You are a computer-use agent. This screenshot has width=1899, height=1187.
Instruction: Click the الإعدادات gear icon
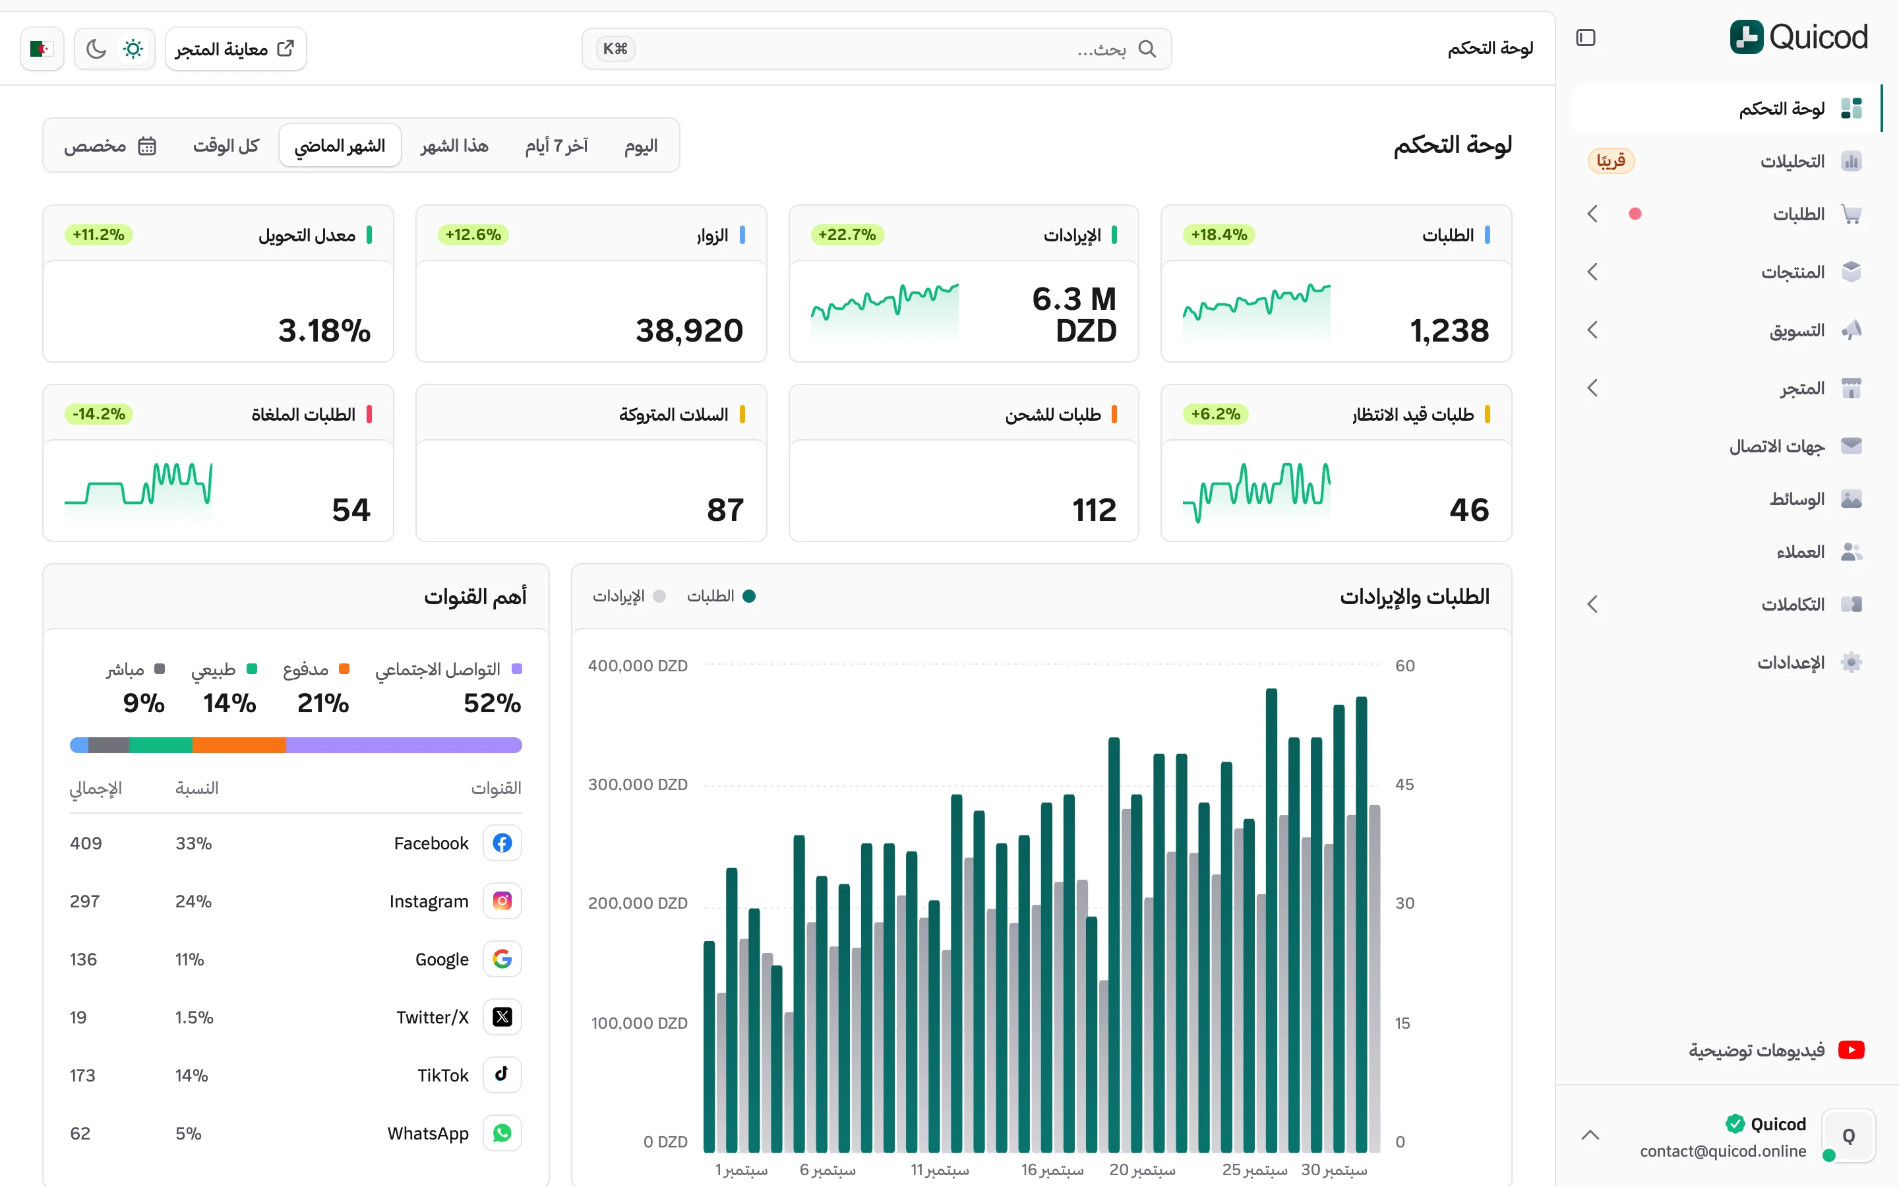point(1851,663)
